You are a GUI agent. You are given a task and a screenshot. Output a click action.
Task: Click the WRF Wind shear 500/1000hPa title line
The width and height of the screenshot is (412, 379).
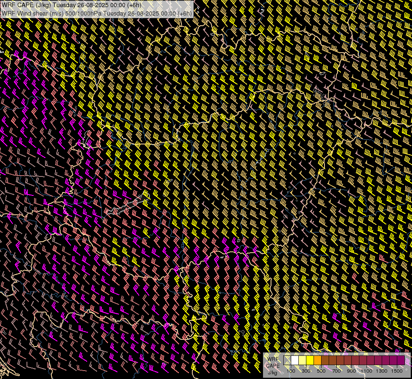click(97, 13)
